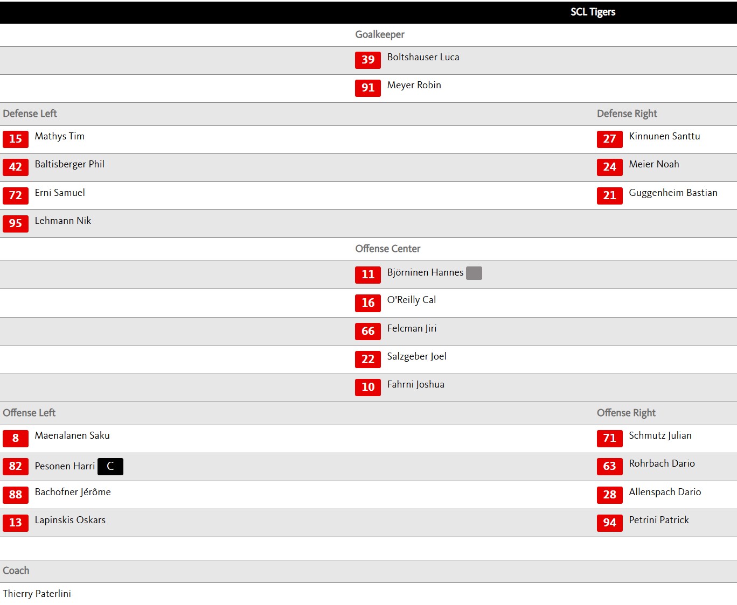The image size is (737, 605).
Task: Select the name Fahrni Joshua
Action: (x=415, y=384)
